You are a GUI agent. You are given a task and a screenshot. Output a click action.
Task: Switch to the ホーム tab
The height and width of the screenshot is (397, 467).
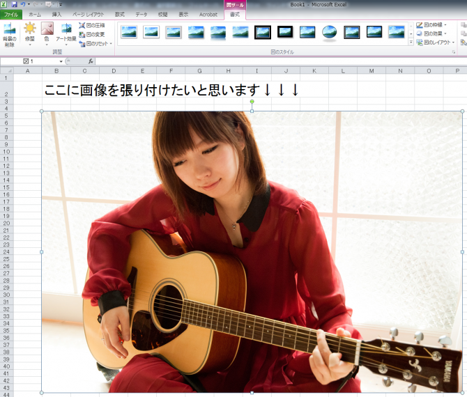(34, 14)
